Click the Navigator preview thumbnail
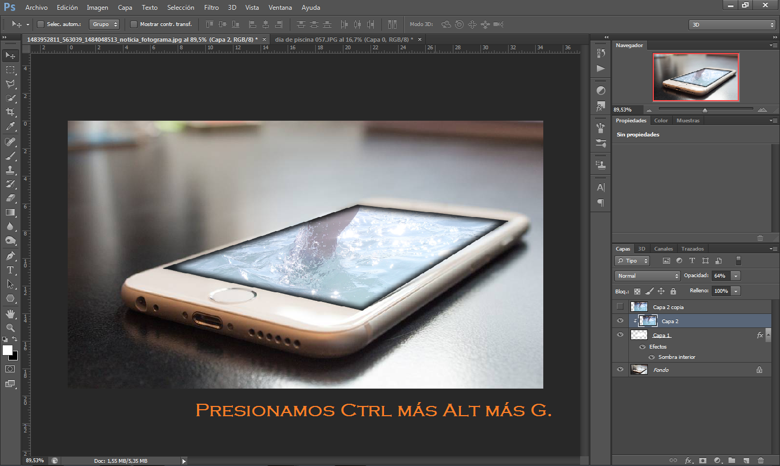Screen dimensions: 780x466 695,77
